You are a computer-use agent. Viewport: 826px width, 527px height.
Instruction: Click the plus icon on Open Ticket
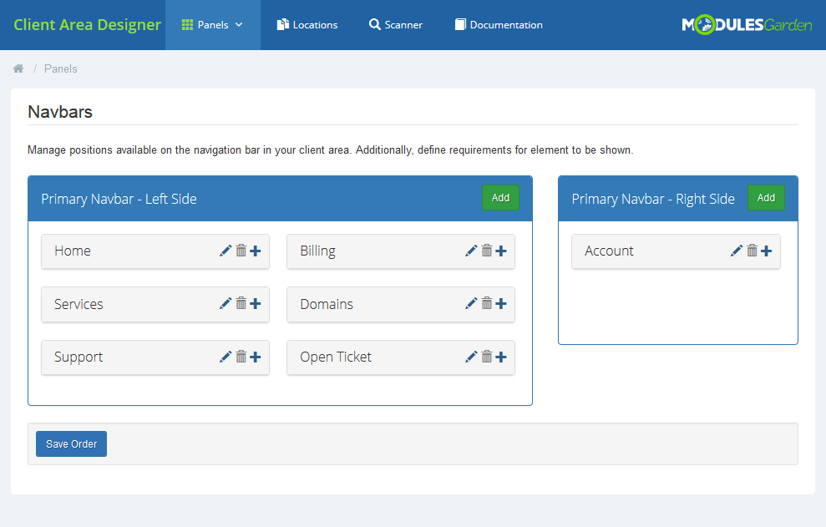coord(501,357)
